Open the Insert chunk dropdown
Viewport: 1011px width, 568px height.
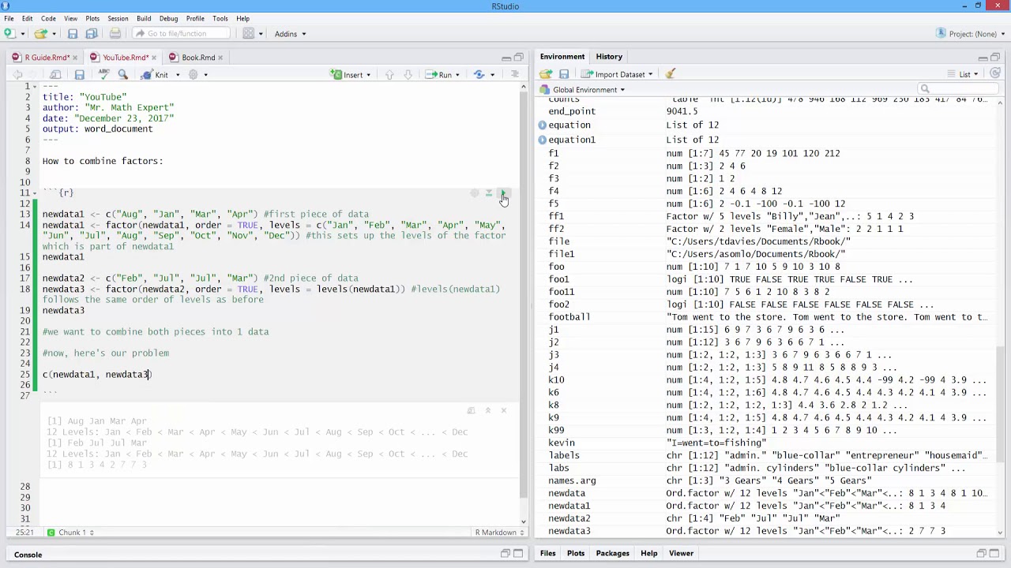coord(352,75)
